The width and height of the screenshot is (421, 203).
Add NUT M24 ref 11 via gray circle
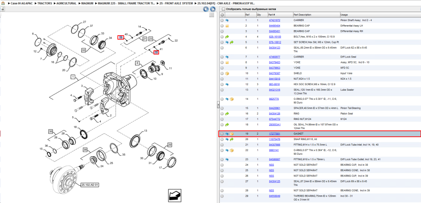222,79
